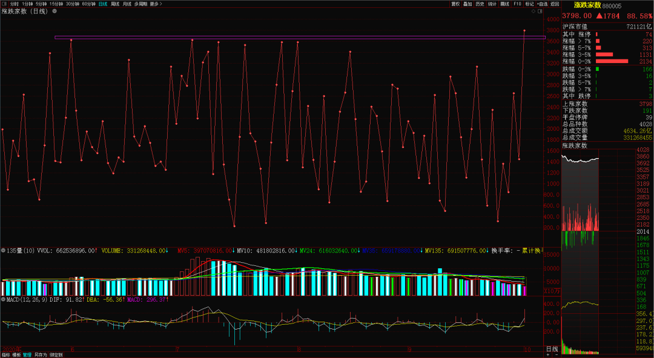654x358 pixels.
Task: Click the 涨跌家数 title in right panel
Action: click(x=587, y=5)
